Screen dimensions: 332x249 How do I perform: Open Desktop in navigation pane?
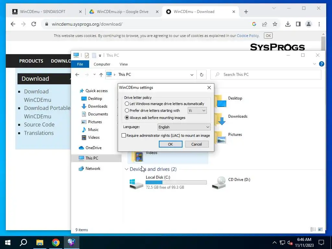92,99
